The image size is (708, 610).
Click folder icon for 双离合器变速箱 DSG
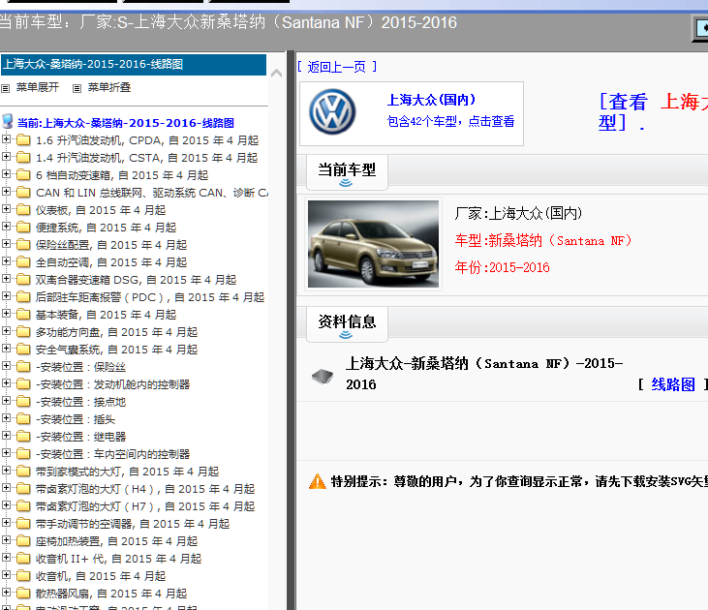point(23,280)
